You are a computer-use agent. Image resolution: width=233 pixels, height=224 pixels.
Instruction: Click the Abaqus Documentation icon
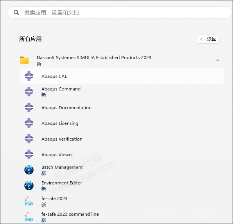coord(29,107)
